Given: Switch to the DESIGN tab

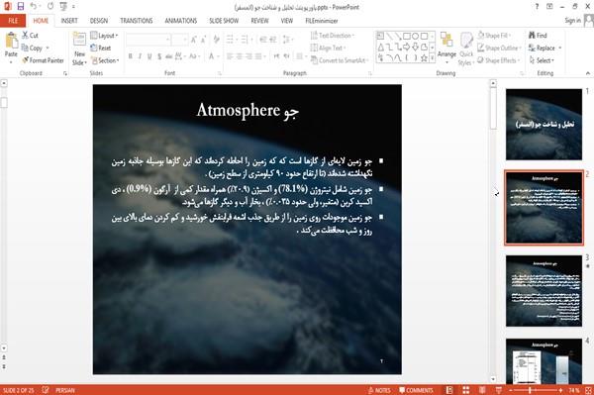Looking at the screenshot, I should (x=99, y=21).
